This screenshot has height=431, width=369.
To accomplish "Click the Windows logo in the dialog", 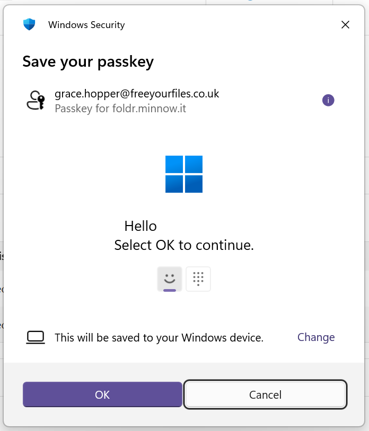I will coord(184,174).
